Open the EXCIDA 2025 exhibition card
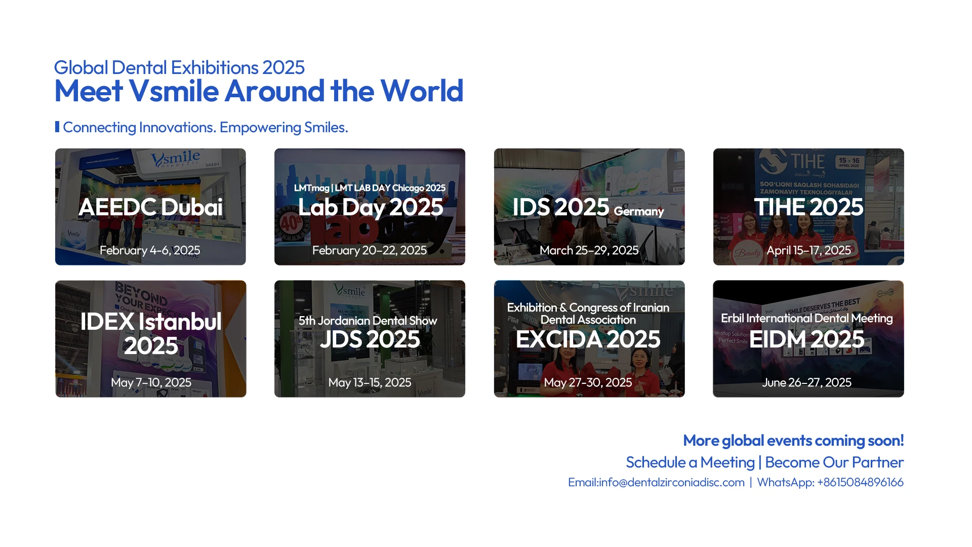The width and height of the screenshot is (972, 547). click(589, 338)
